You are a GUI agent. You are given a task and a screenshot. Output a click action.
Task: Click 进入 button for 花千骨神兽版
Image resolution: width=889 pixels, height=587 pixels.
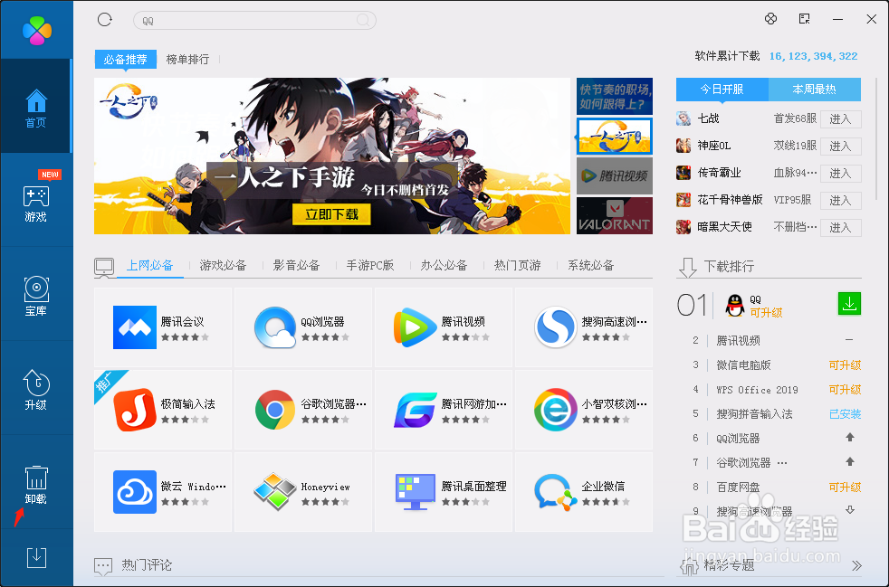tap(841, 201)
